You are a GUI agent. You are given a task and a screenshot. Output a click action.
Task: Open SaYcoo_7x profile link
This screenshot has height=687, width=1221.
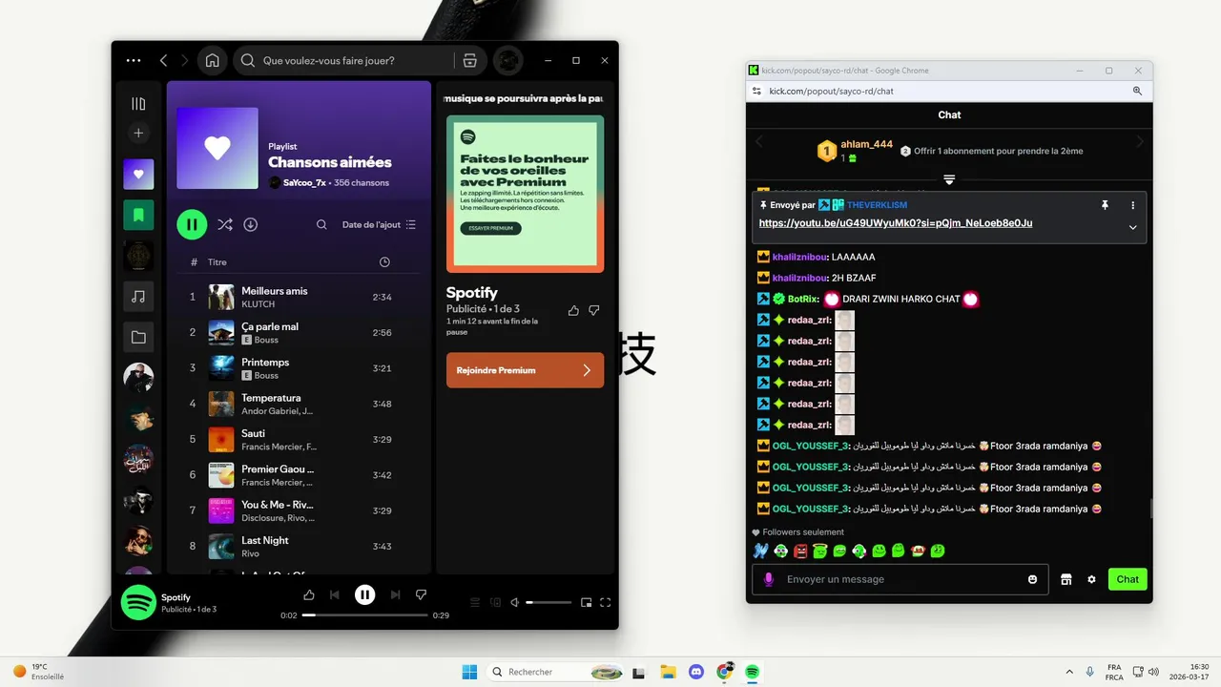304,182
